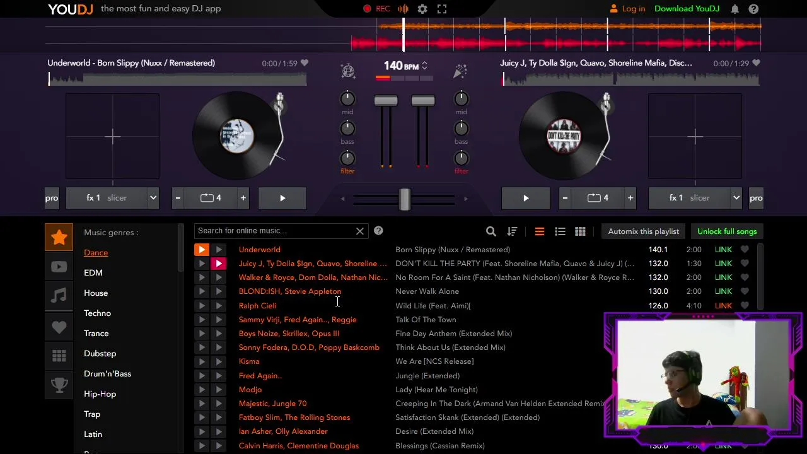The image size is (807, 454).
Task: Click the left pro button
Action: click(52, 198)
